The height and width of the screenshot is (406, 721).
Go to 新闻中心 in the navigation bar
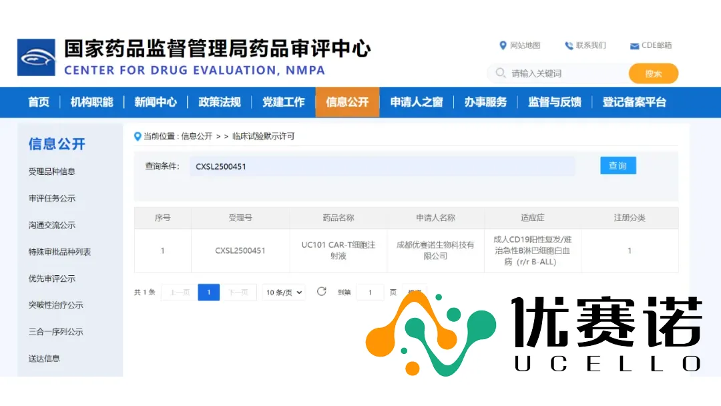156,102
